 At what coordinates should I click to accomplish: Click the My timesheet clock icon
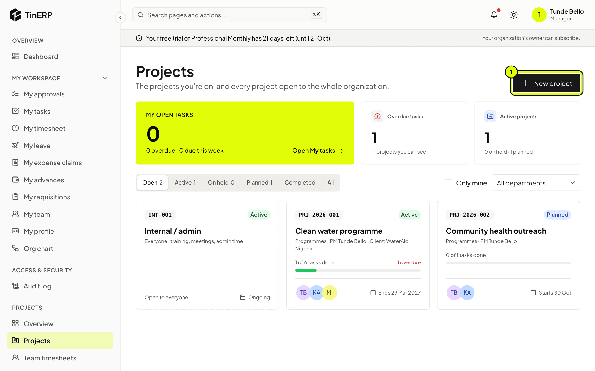pyautogui.click(x=15, y=128)
